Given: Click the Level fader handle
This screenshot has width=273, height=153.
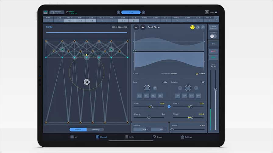Looking at the screenshot, I should (x=215, y=89).
